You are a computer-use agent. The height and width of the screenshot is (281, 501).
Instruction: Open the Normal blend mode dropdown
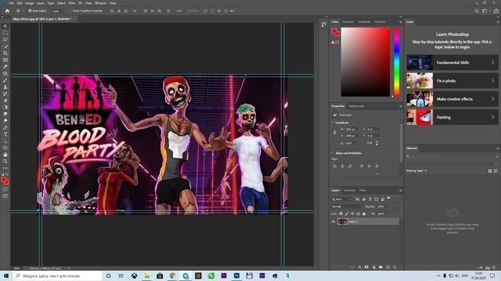click(347, 206)
